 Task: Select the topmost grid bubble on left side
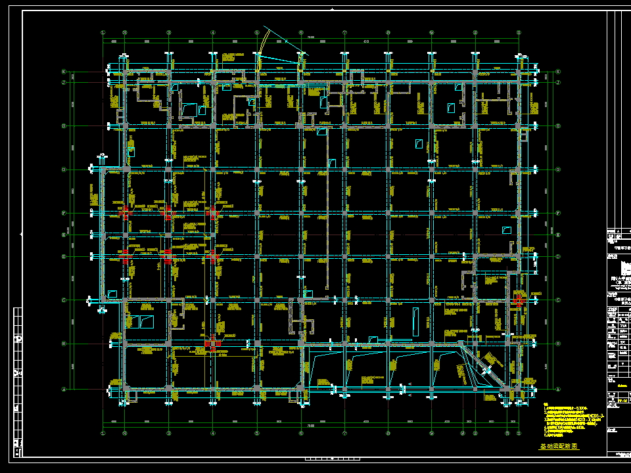63,72
